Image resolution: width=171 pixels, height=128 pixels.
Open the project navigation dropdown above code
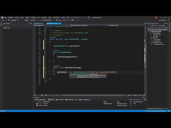52,25
